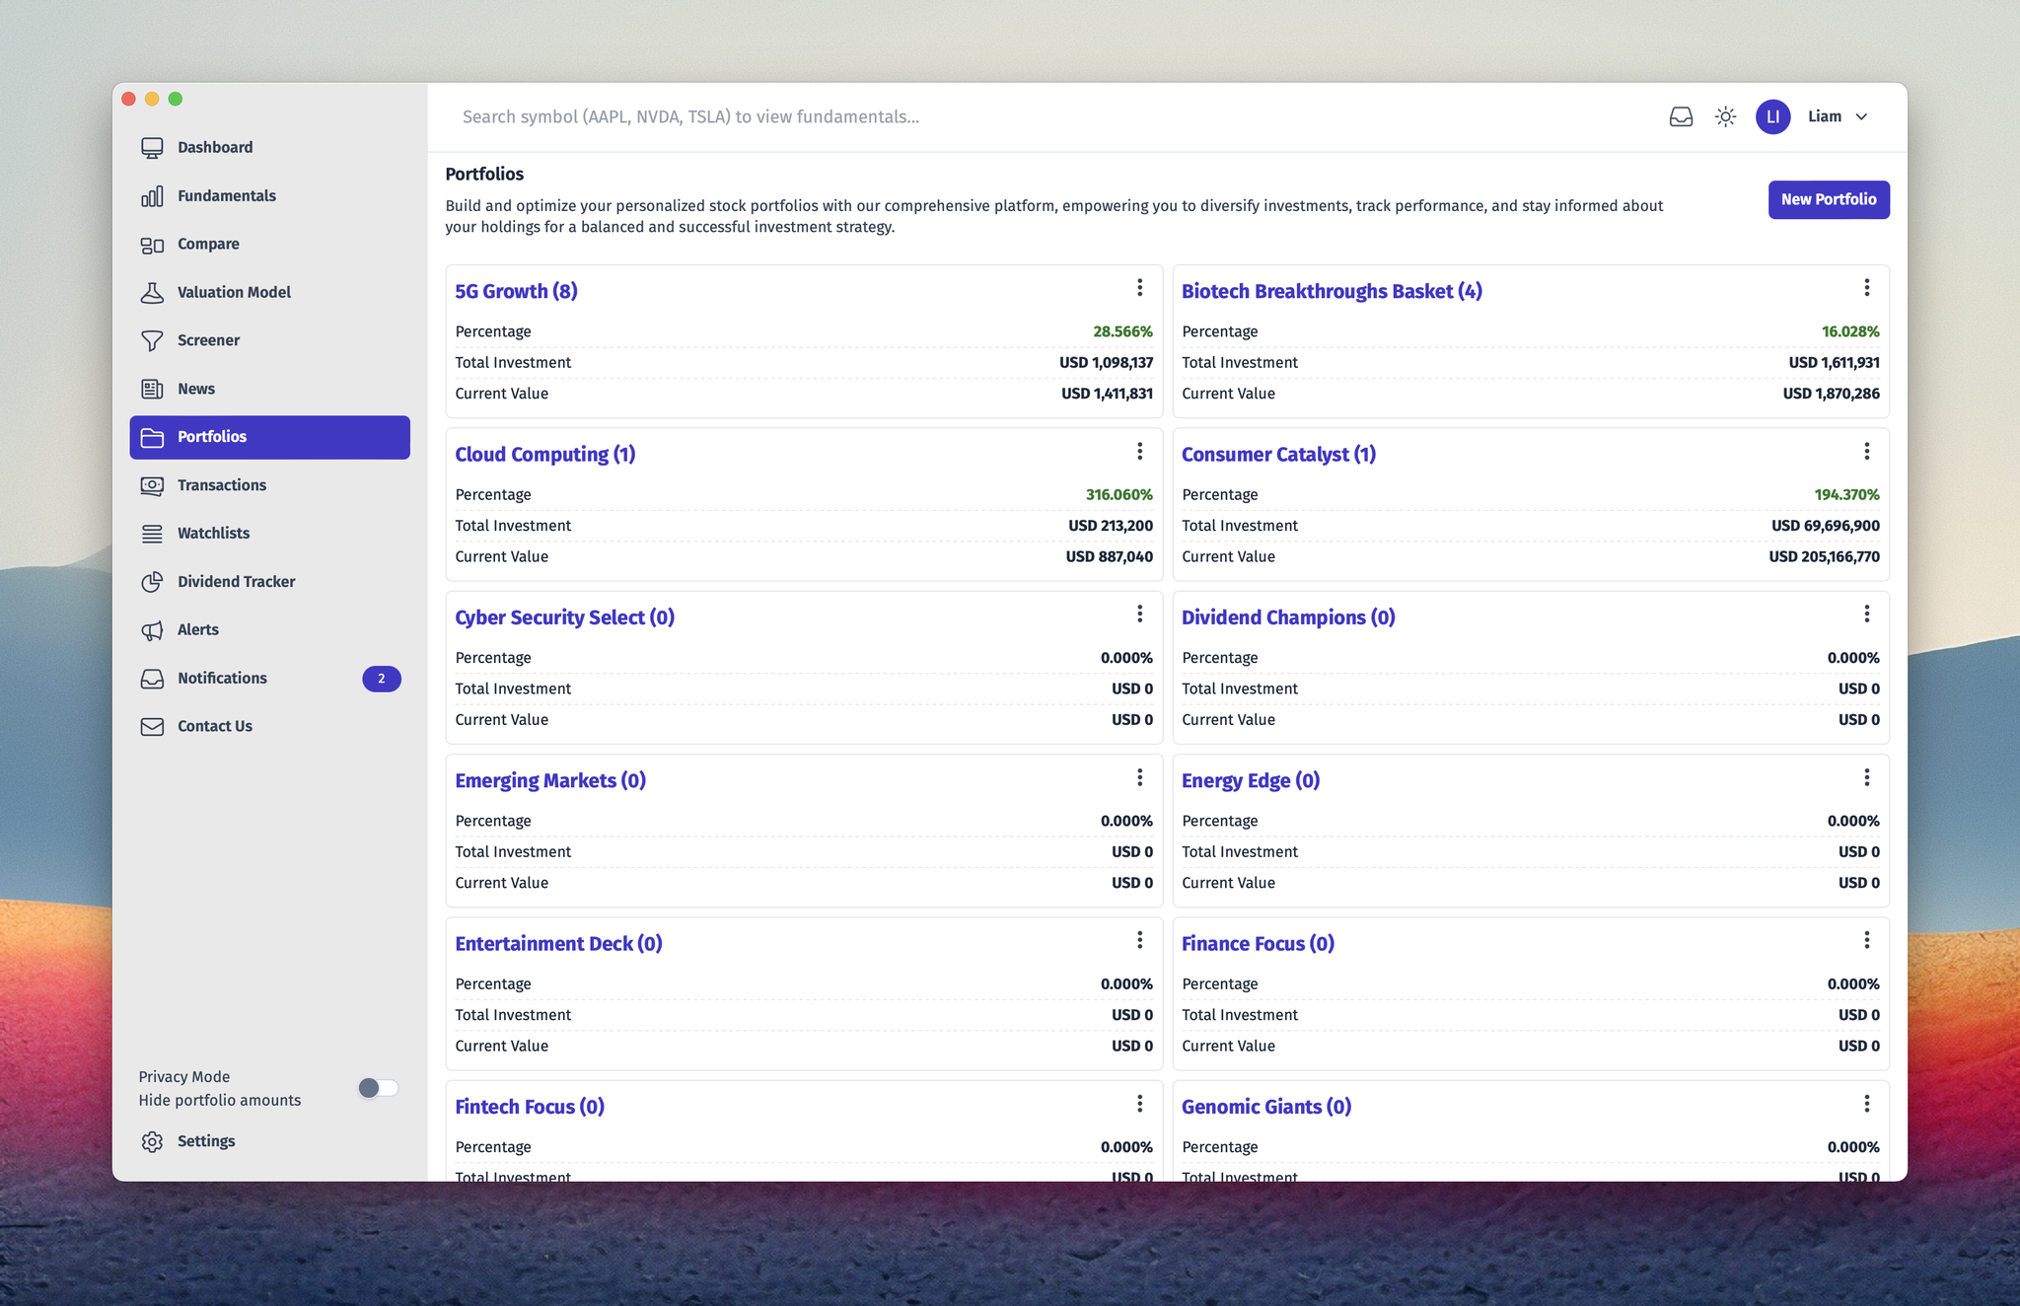Screen dimensions: 2020x1306
Task: Click the Valuation Model flask icon
Action: (152, 293)
